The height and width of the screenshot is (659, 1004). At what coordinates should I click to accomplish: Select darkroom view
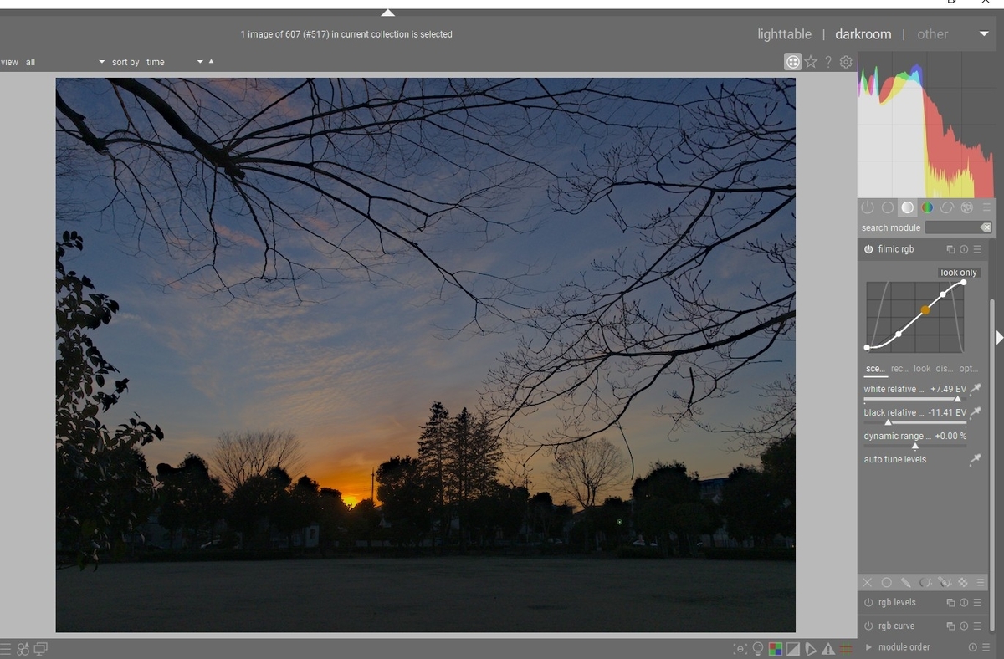click(x=863, y=34)
